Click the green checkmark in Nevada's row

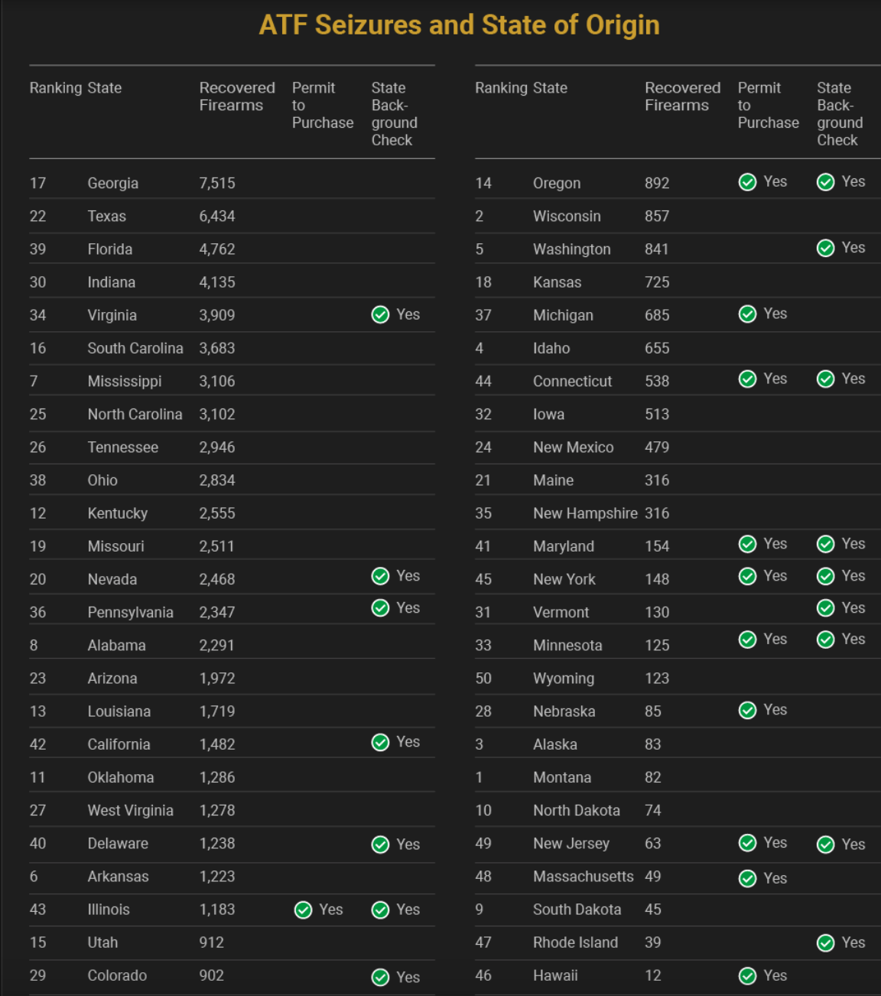pos(380,576)
